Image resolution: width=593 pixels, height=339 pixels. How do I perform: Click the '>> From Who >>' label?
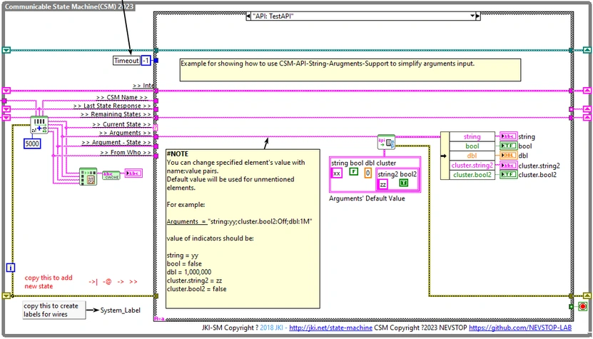[126, 152]
